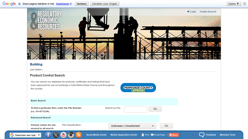Open the YouTube social icon

point(64,135)
